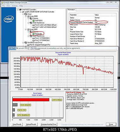Click the Non-RAID Hard Drives icon
This screenshot has width=120, height=132.
[x=26, y=43]
